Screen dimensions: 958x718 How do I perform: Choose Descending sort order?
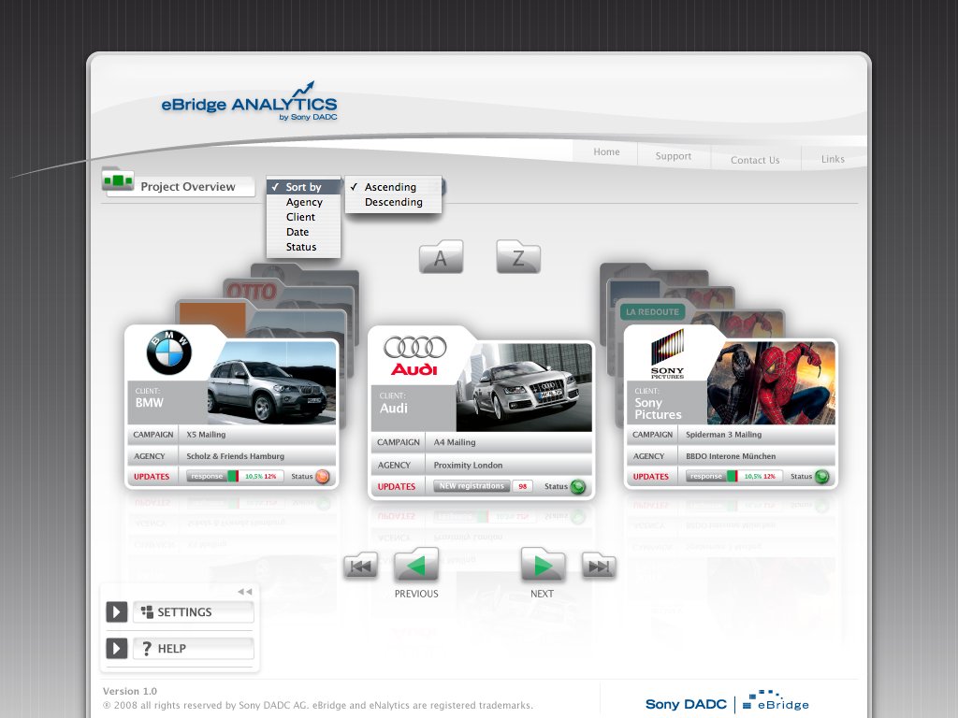click(393, 202)
